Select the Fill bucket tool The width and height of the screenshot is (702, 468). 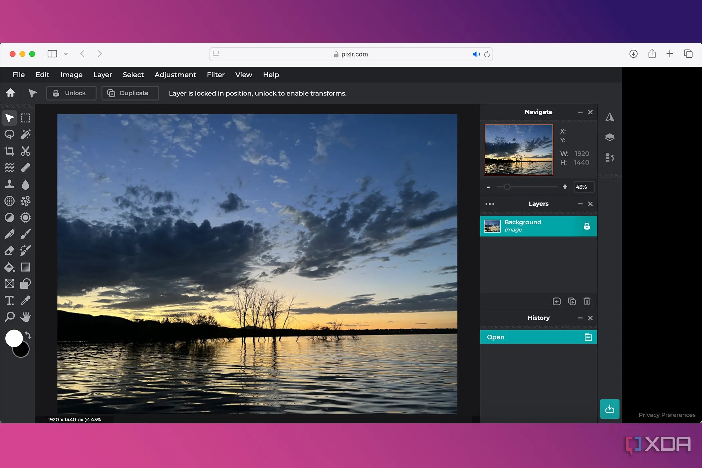pos(9,267)
